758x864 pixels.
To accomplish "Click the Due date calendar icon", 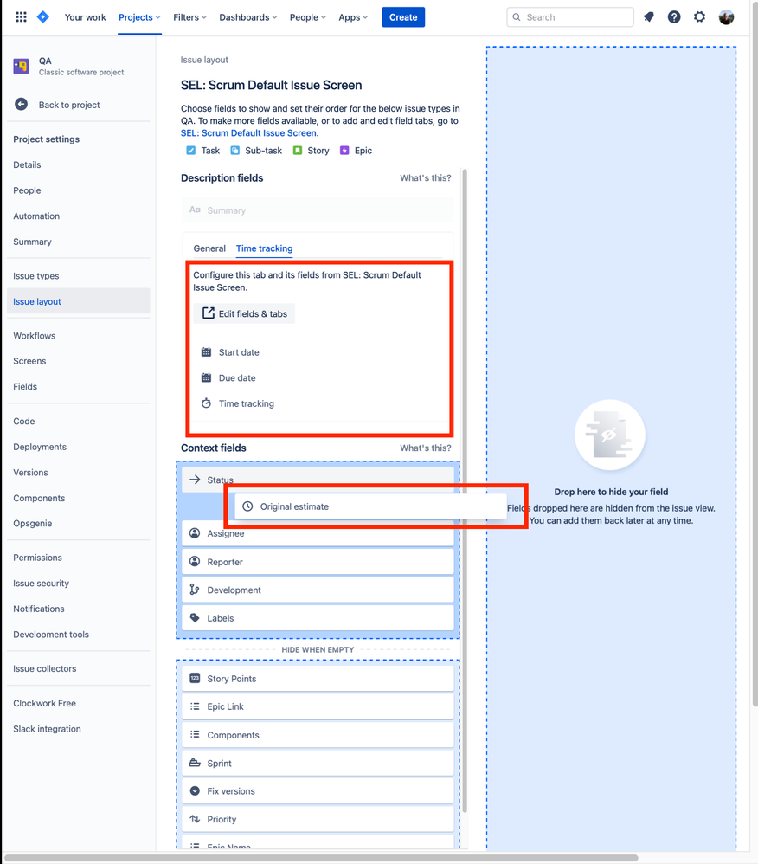I will point(206,377).
